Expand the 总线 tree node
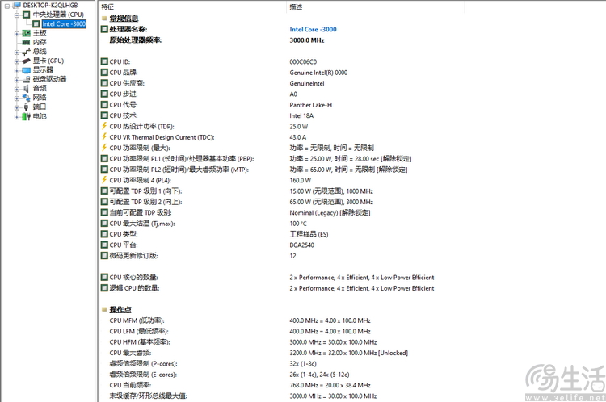The height and width of the screenshot is (402, 606). pos(17,52)
